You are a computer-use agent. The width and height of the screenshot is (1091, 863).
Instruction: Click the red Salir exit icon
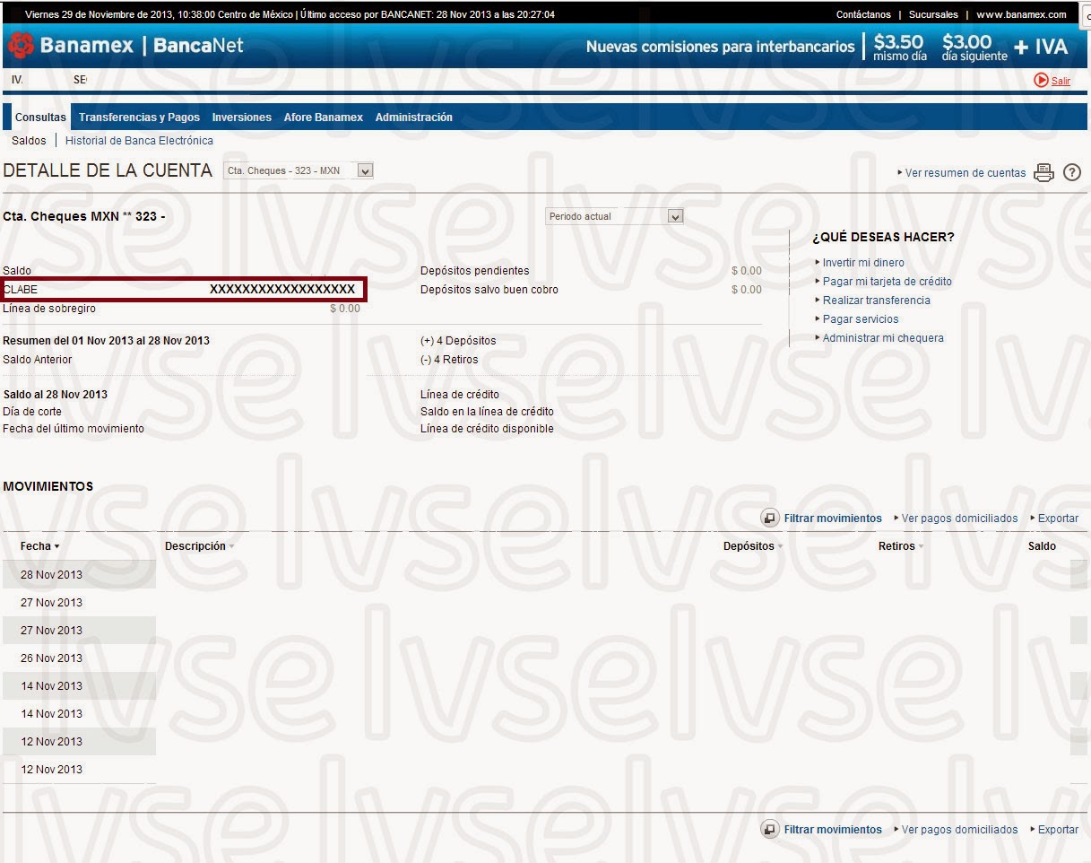(x=1041, y=80)
